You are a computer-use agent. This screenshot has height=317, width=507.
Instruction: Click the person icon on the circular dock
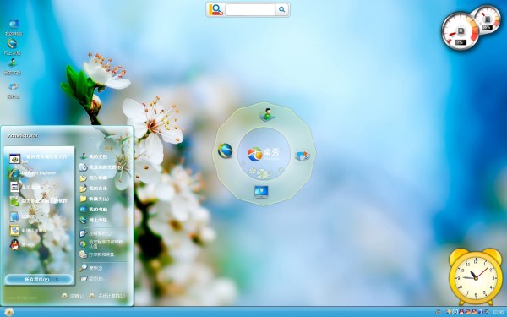click(x=267, y=115)
